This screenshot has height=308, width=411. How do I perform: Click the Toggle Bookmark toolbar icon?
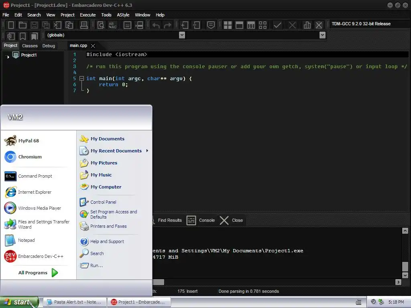22,36
